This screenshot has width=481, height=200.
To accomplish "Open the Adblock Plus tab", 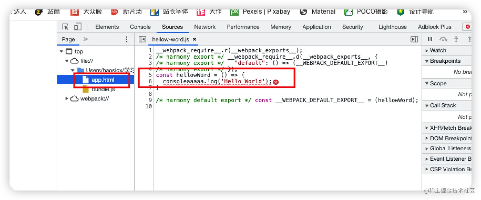I will pos(435,27).
